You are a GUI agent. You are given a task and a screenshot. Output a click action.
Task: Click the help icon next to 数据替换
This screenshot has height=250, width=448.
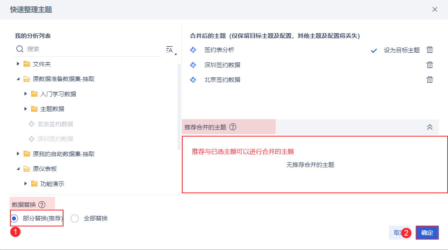tap(42, 204)
